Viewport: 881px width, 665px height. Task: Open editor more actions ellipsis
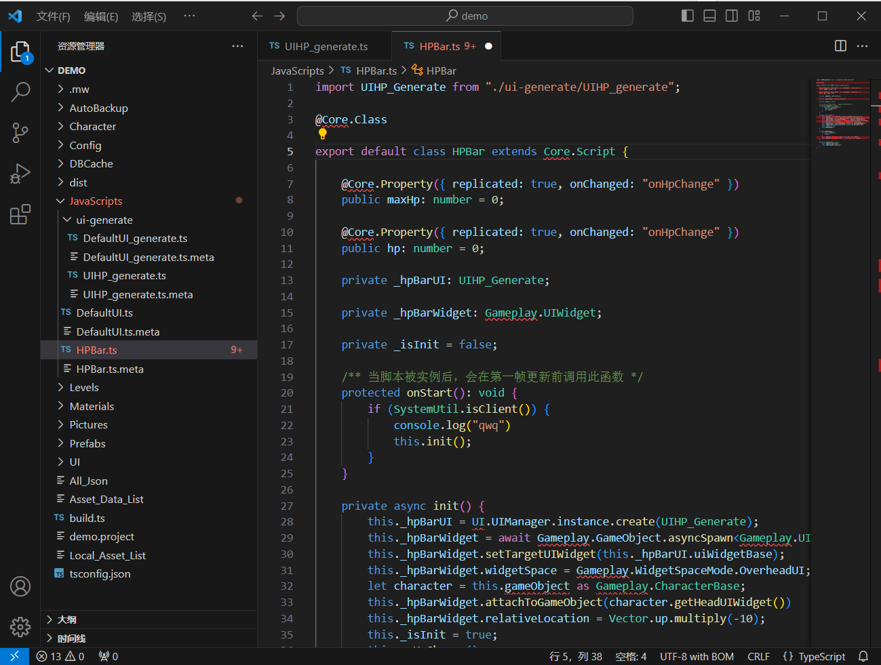862,45
